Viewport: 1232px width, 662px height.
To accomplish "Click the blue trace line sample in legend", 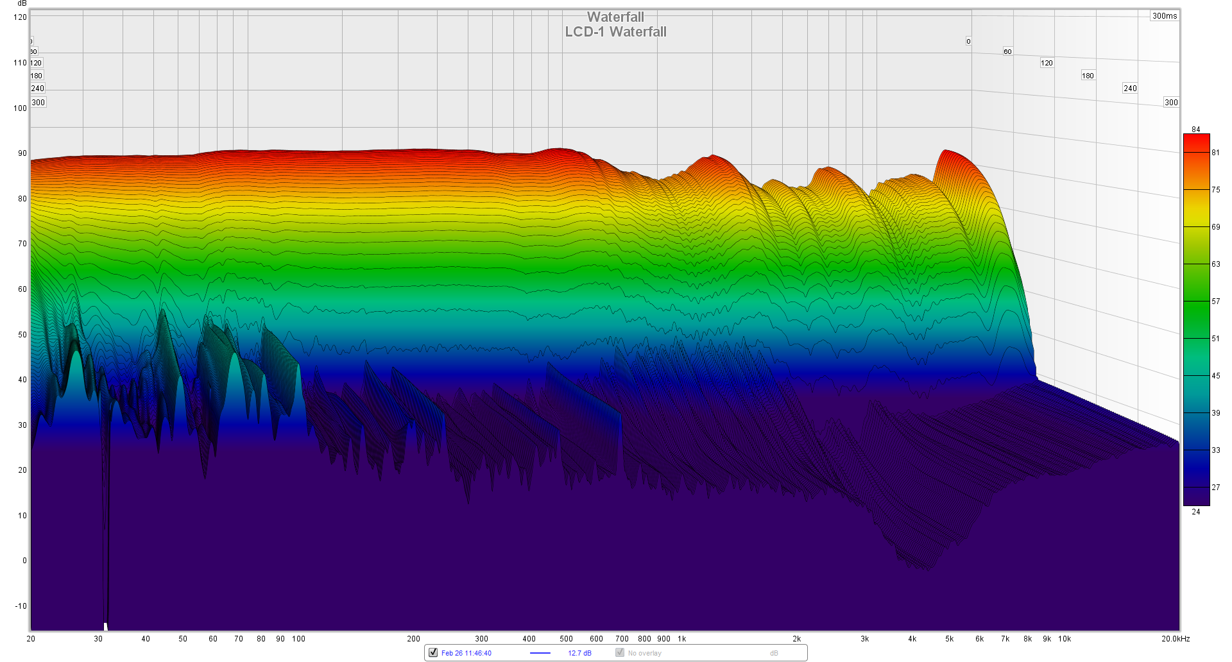I will [540, 653].
